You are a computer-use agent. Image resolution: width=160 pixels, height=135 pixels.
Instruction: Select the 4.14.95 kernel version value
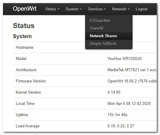[x=114, y=92]
